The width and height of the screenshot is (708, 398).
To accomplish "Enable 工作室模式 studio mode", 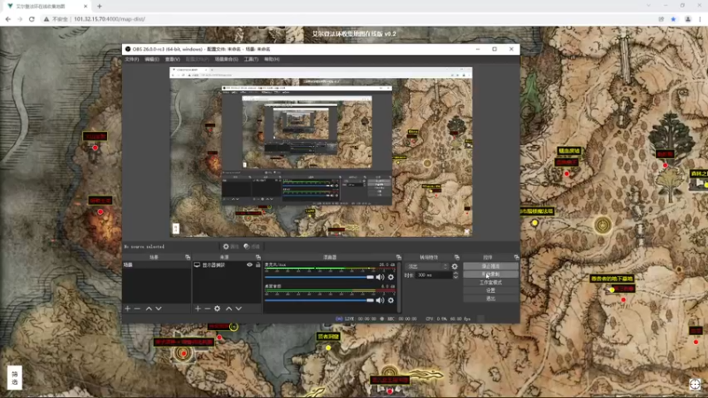I will (490, 282).
